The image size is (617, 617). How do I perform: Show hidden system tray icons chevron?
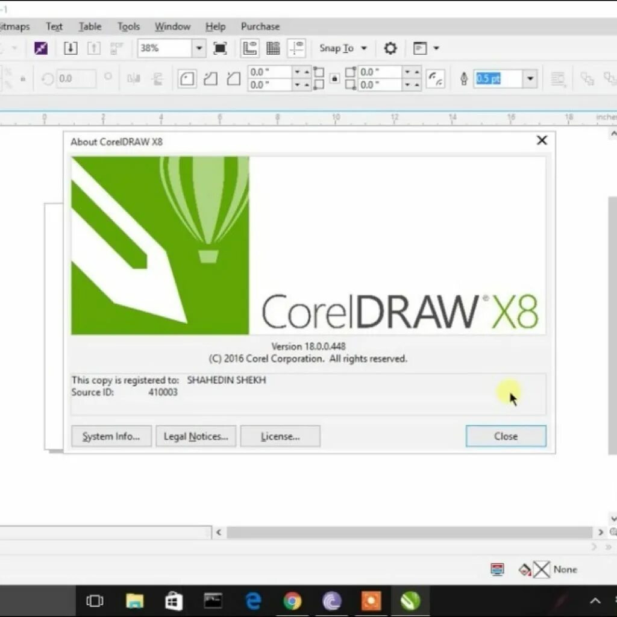pyautogui.click(x=595, y=601)
